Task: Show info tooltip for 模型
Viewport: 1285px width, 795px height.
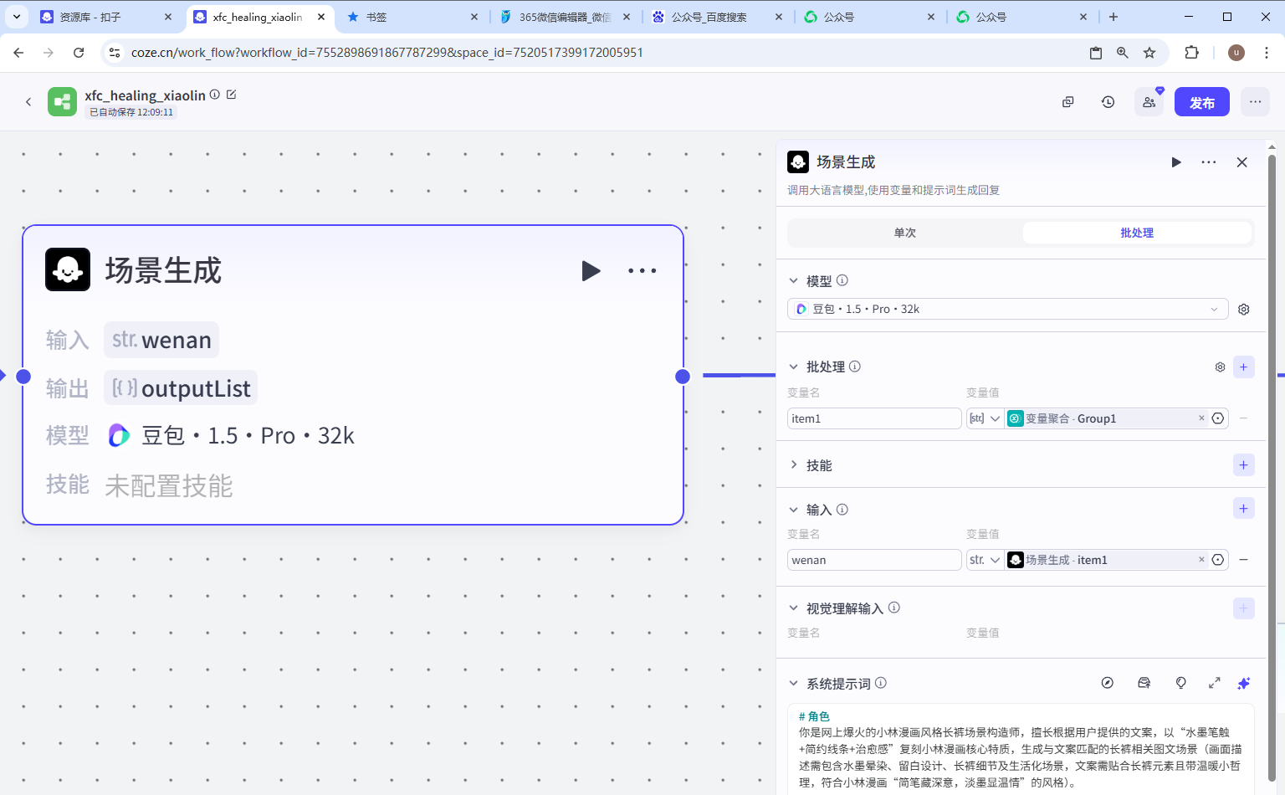Action: pos(842,280)
